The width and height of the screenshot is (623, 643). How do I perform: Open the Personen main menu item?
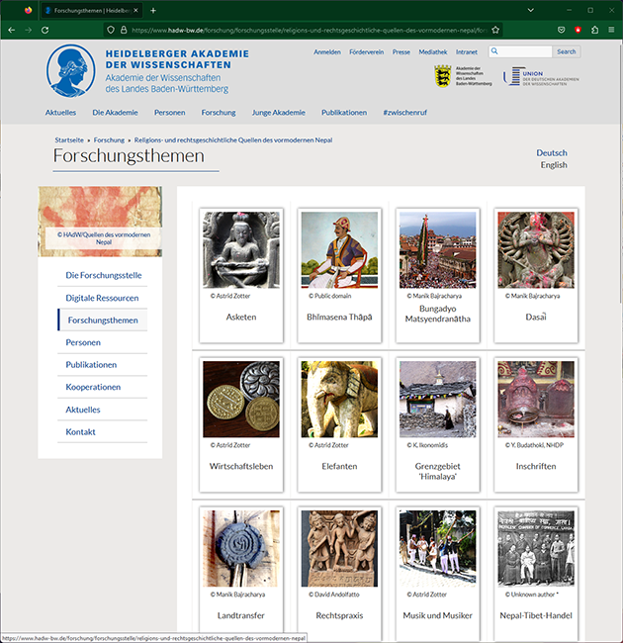(x=170, y=113)
